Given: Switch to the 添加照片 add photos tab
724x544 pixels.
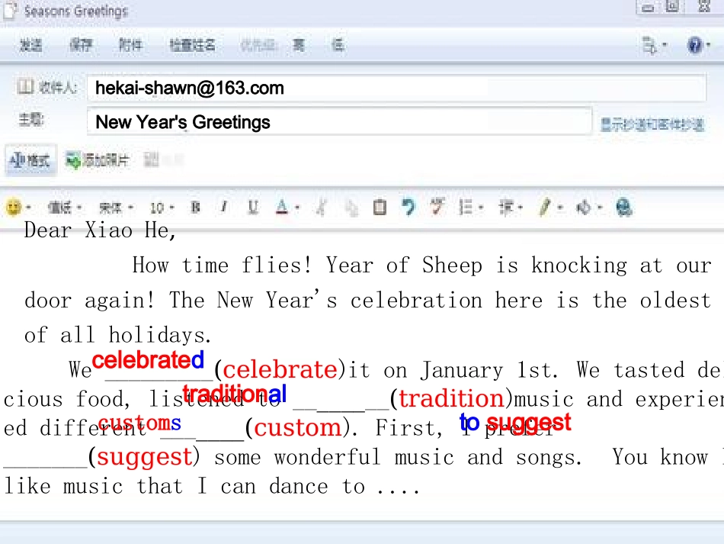Looking at the screenshot, I should 98,160.
